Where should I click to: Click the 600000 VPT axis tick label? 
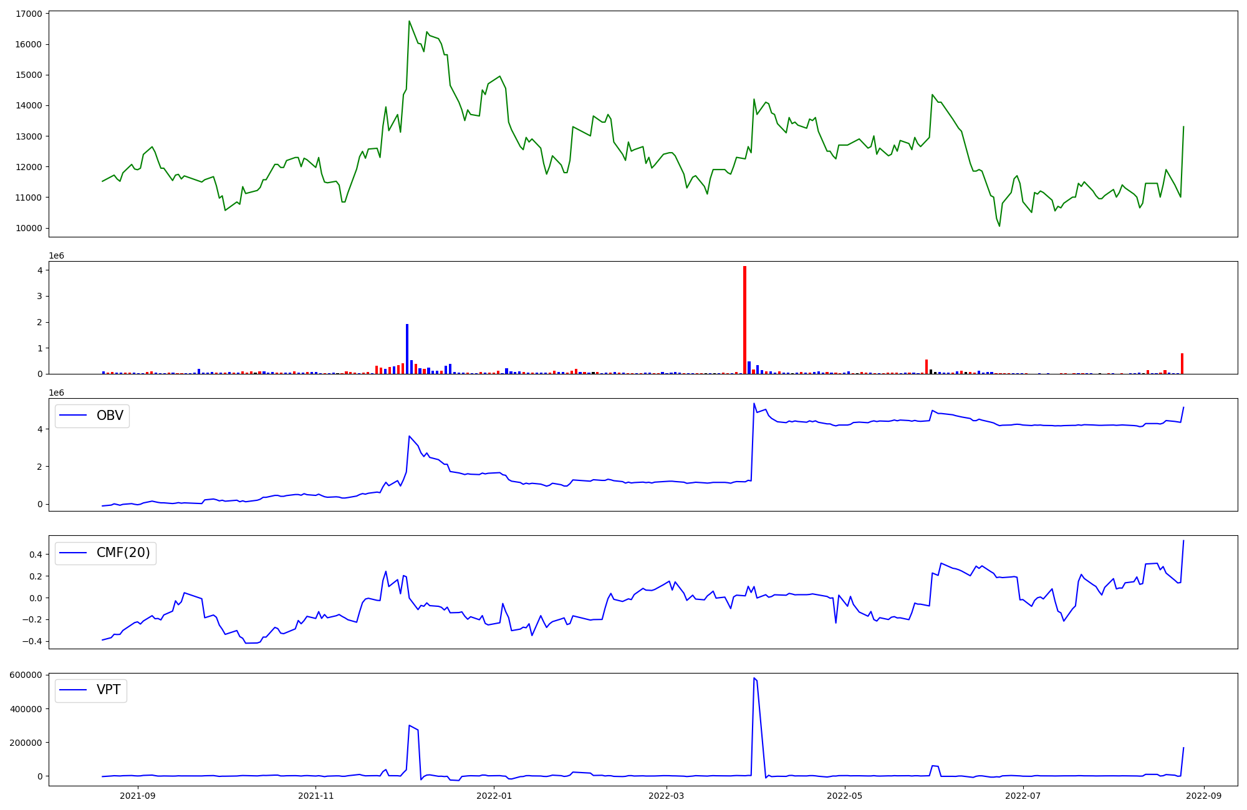coord(25,675)
